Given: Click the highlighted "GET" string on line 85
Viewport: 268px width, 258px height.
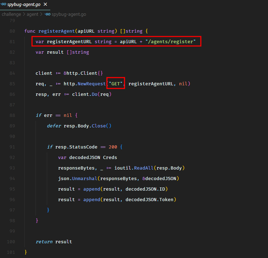Looking at the screenshot, I should tap(116, 84).
